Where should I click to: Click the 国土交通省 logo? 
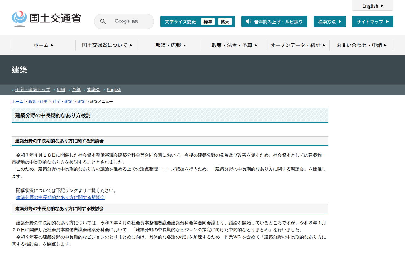pyautogui.click(x=46, y=19)
